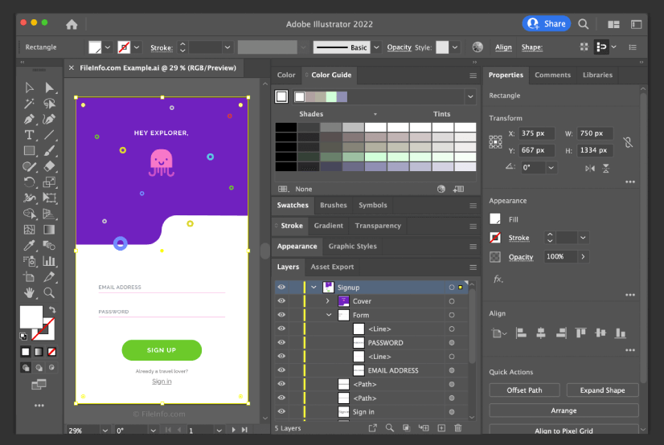Hide the Cover layer with eye icon

(x=281, y=301)
